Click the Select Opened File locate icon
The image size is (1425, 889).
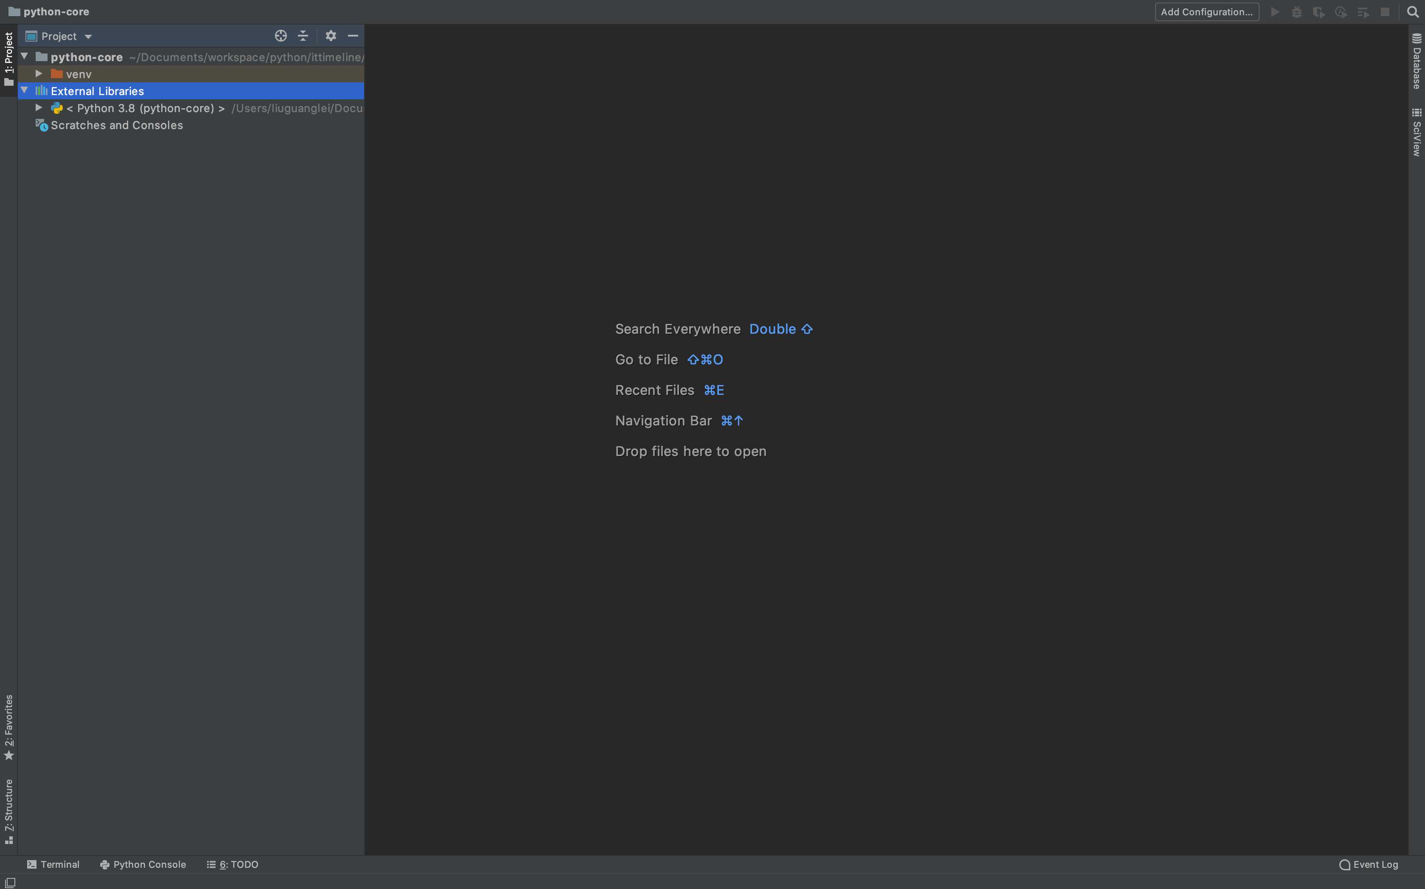281,36
